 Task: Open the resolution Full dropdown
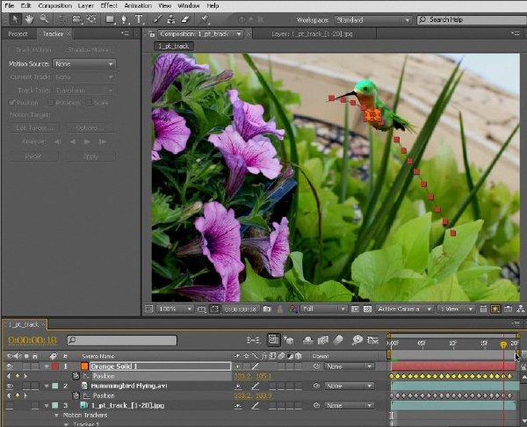point(323,308)
